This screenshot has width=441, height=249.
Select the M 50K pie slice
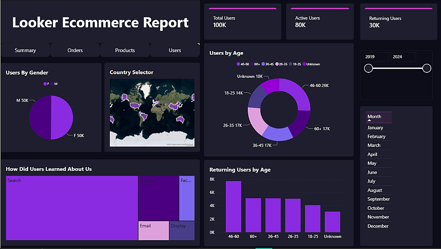click(x=39, y=117)
